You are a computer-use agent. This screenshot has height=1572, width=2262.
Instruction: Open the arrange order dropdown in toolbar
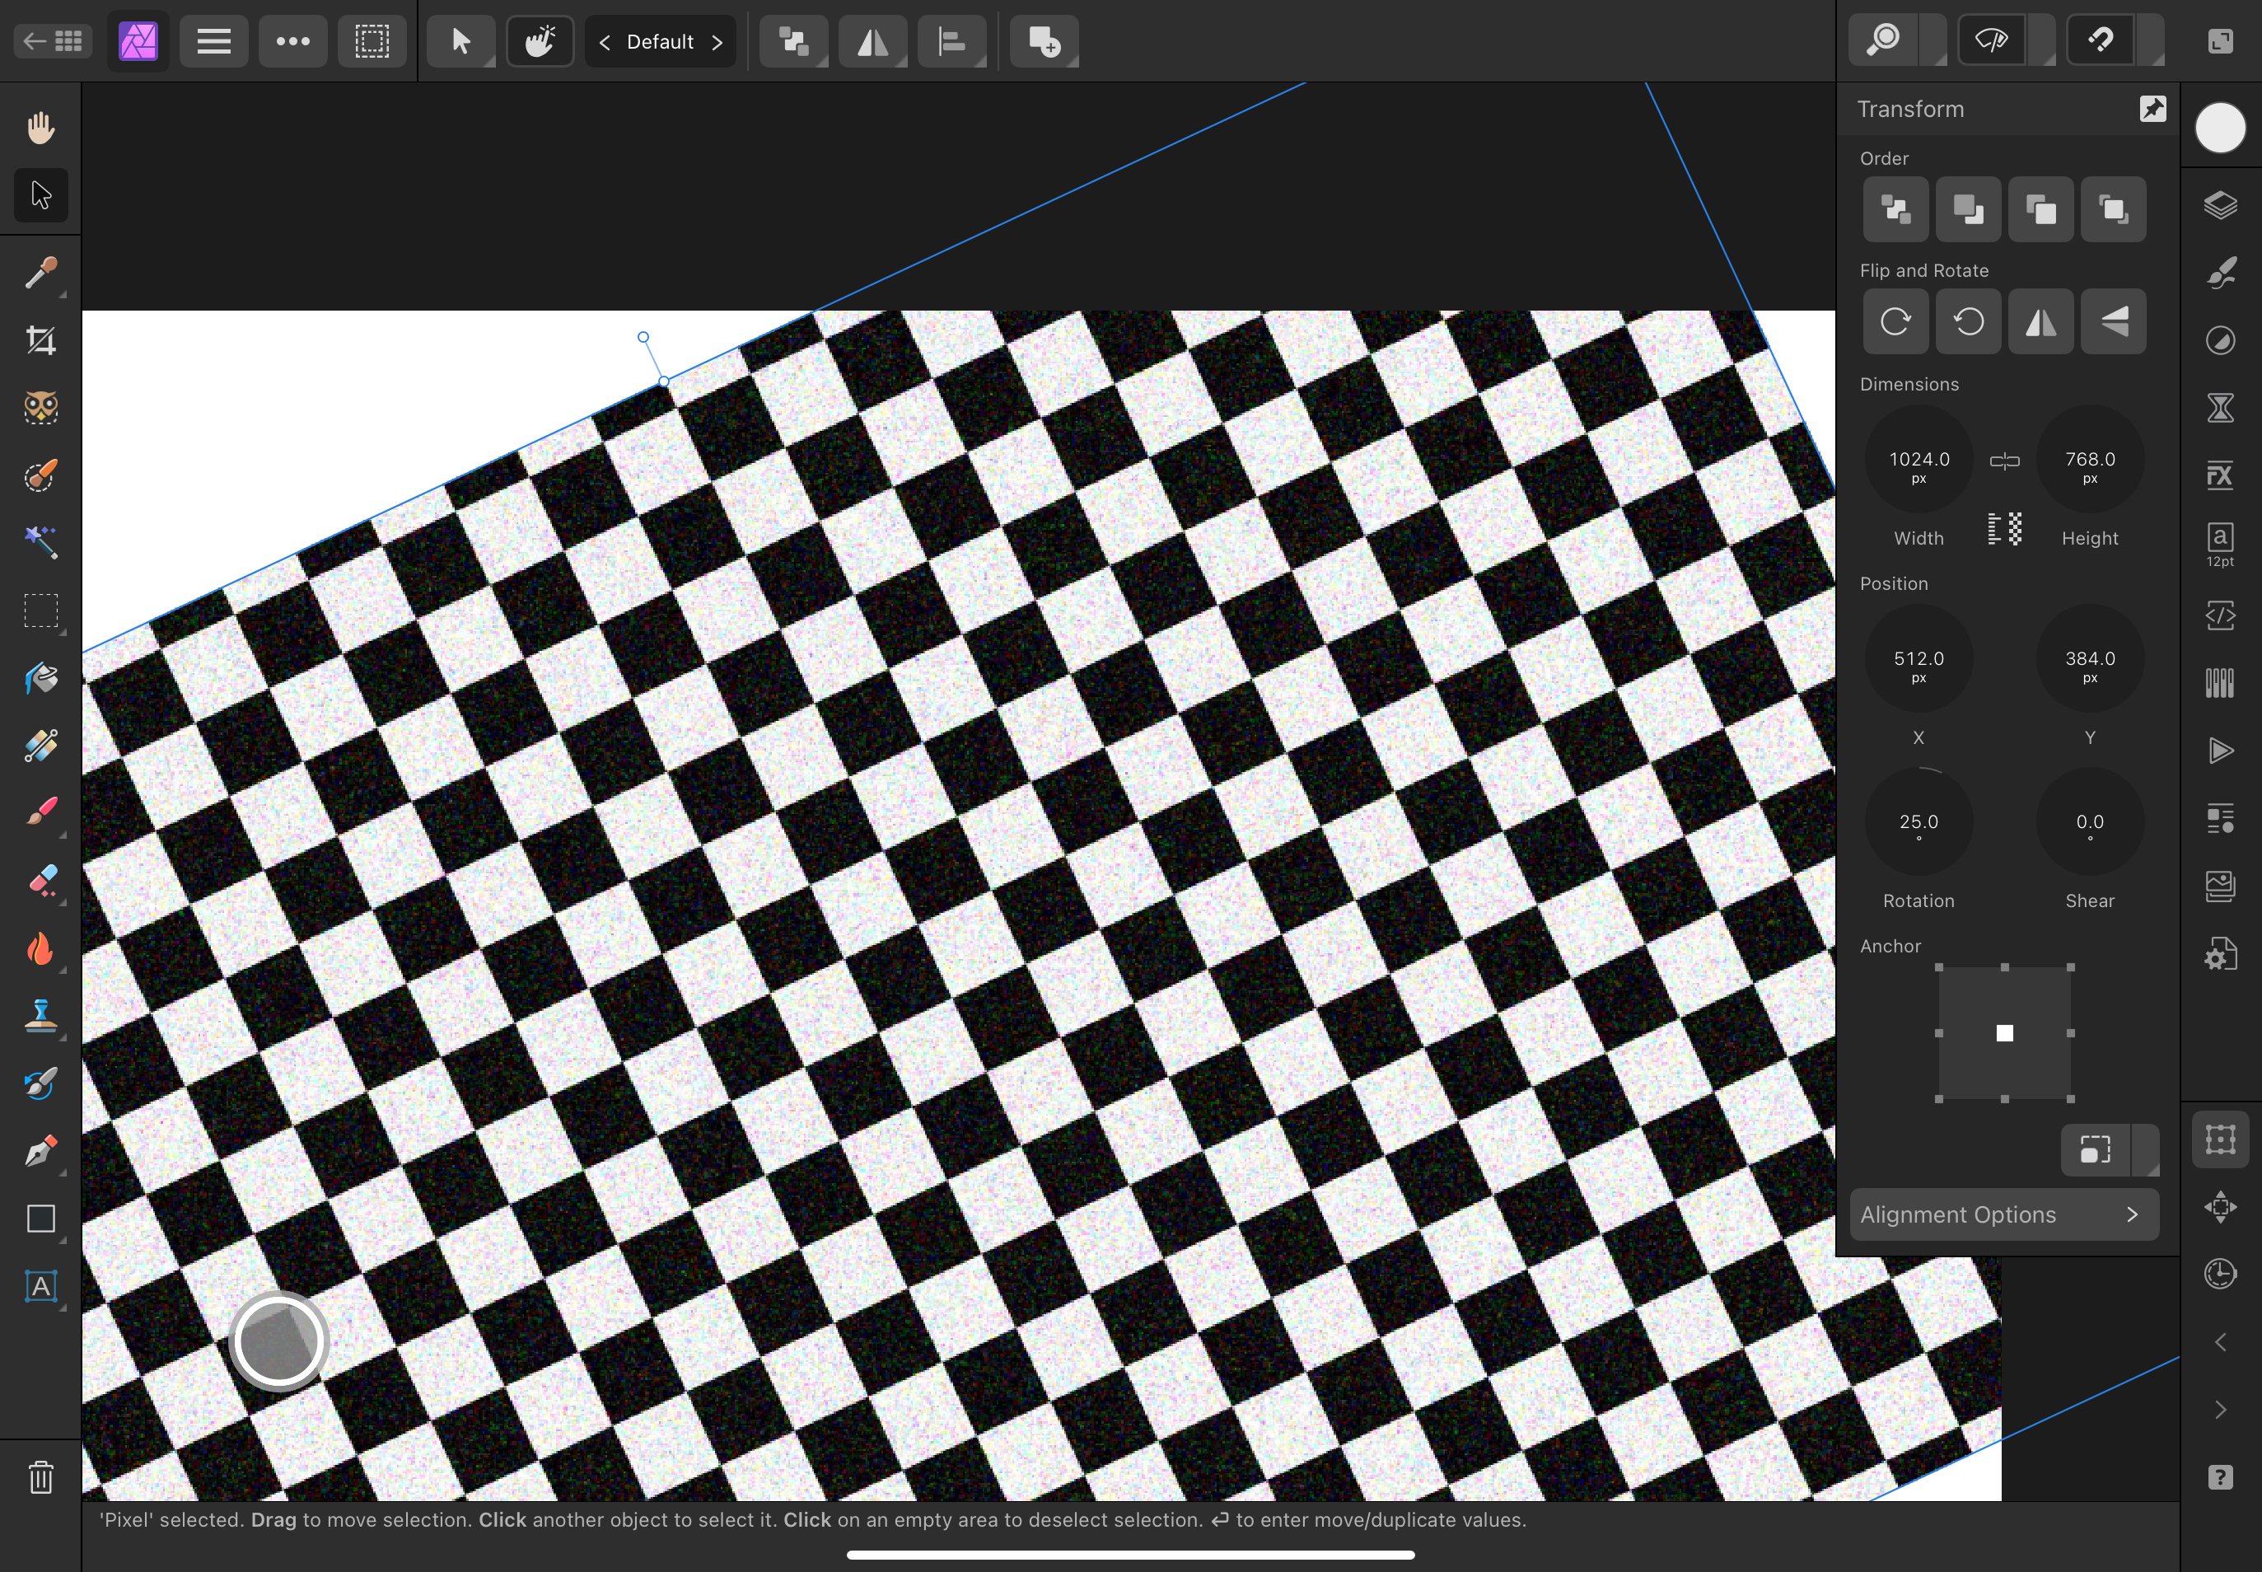tap(794, 41)
